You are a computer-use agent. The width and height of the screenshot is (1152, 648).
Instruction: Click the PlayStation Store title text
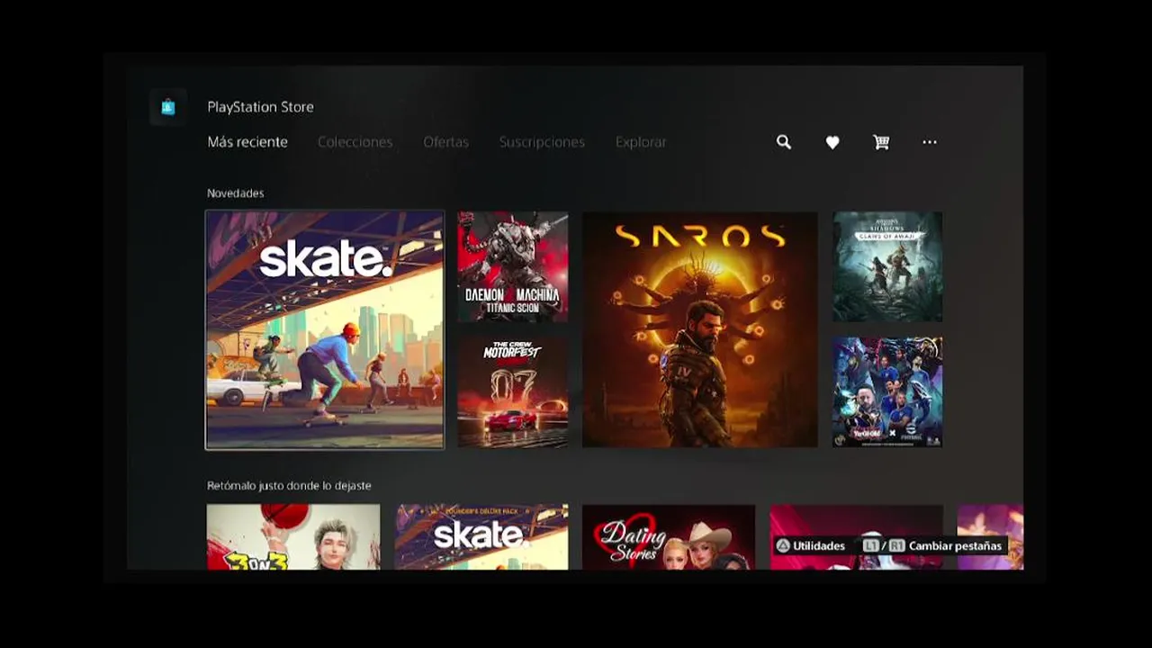pyautogui.click(x=261, y=107)
